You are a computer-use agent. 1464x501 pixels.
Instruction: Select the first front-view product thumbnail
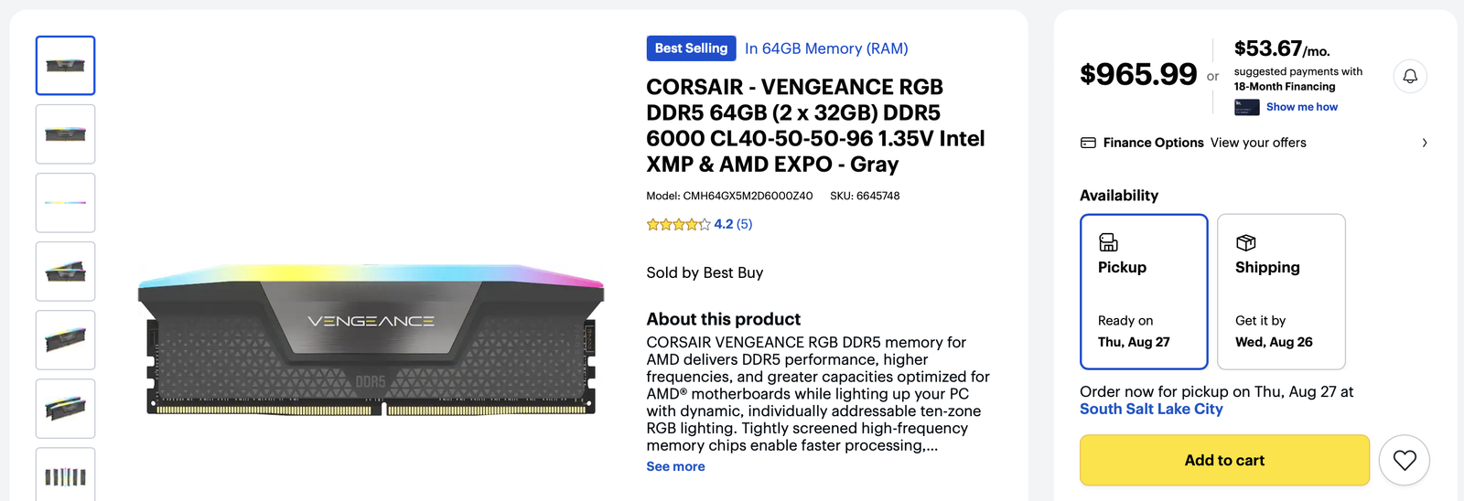65,66
